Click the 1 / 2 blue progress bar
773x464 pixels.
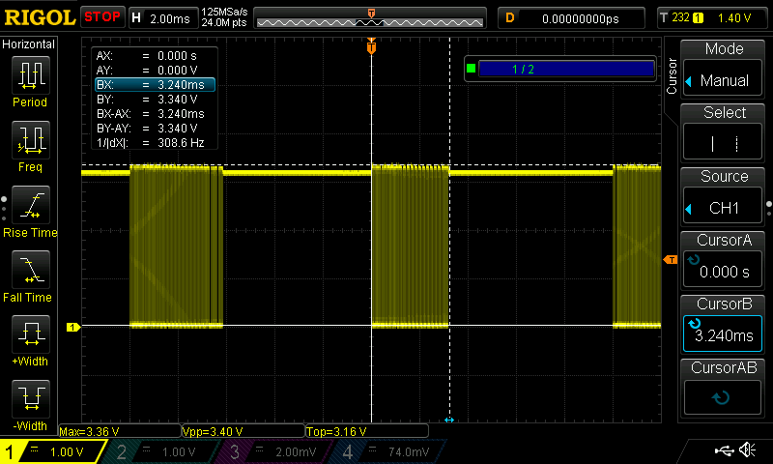coord(566,69)
